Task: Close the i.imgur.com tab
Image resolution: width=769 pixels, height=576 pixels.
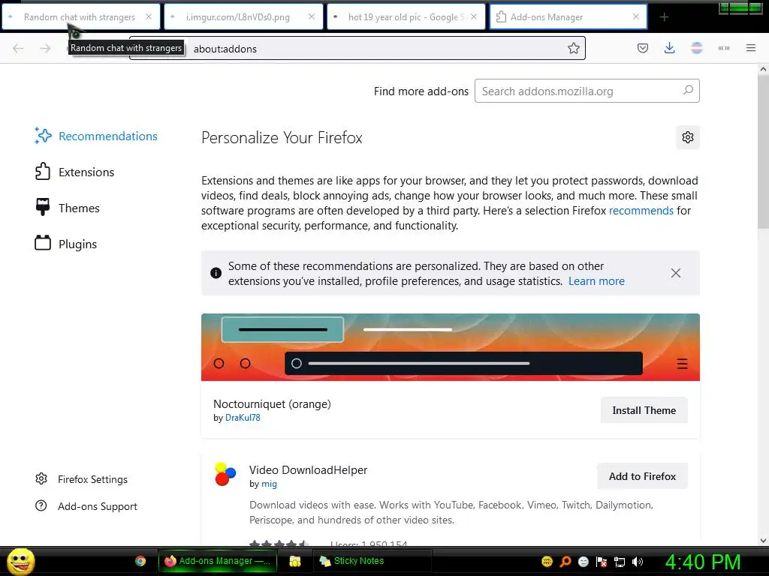Action: [x=312, y=16]
